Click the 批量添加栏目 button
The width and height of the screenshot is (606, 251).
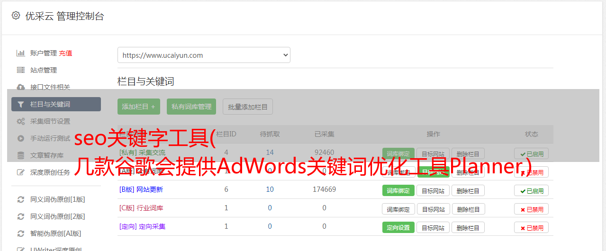248,107
